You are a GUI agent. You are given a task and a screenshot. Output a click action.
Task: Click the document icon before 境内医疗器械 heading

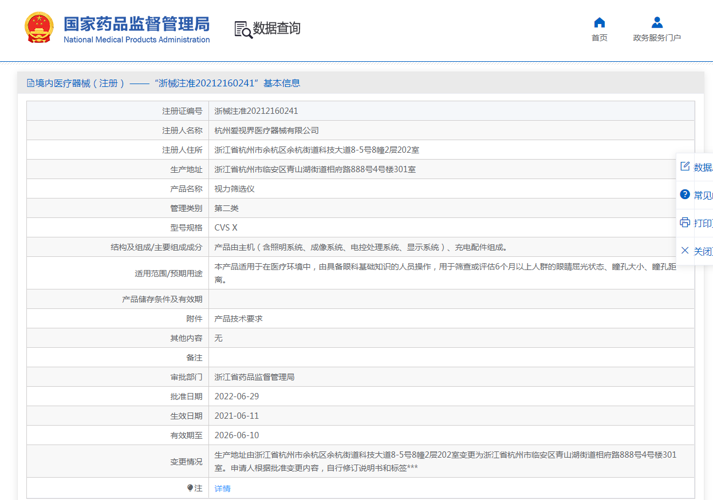point(31,84)
